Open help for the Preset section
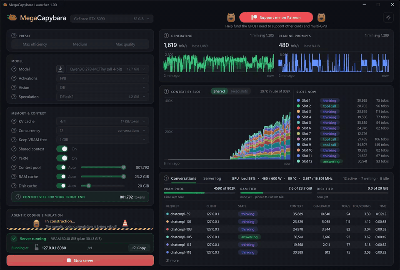The image size is (400, 270). tap(14, 36)
